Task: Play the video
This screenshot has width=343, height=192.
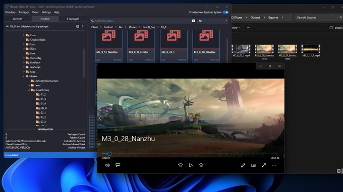Action: click(191, 165)
